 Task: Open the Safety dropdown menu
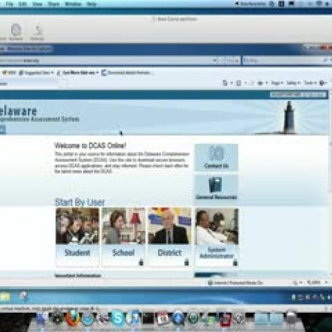click(293, 83)
